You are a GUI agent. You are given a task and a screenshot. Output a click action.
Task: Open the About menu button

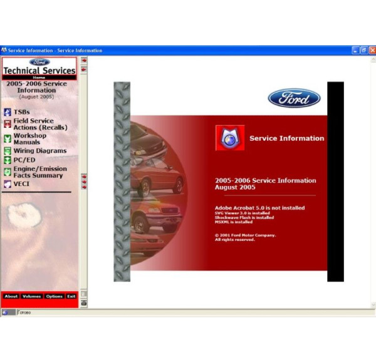[11, 296]
